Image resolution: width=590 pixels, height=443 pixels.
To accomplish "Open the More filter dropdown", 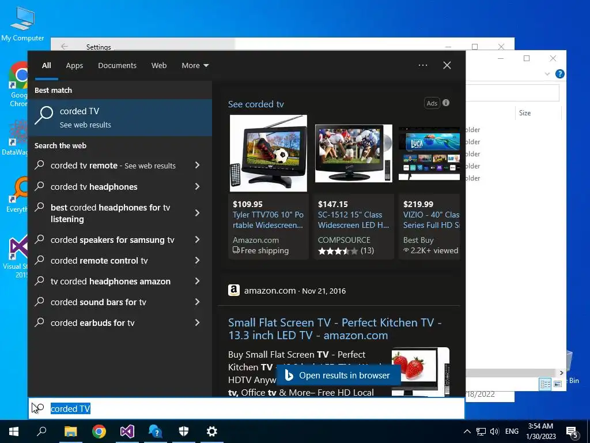I will tap(195, 65).
